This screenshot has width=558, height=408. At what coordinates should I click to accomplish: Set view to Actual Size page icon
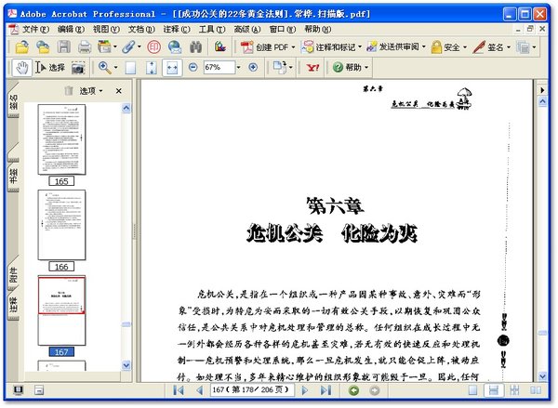[x=130, y=68]
